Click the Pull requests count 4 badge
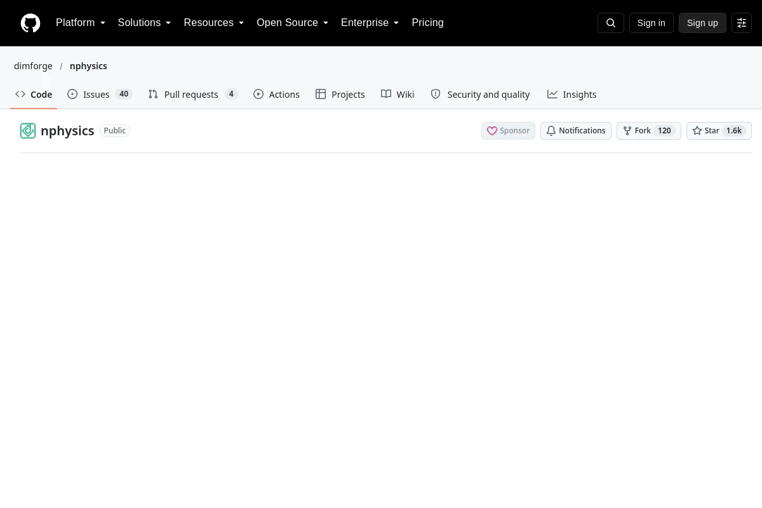The image size is (762, 508). point(231,94)
